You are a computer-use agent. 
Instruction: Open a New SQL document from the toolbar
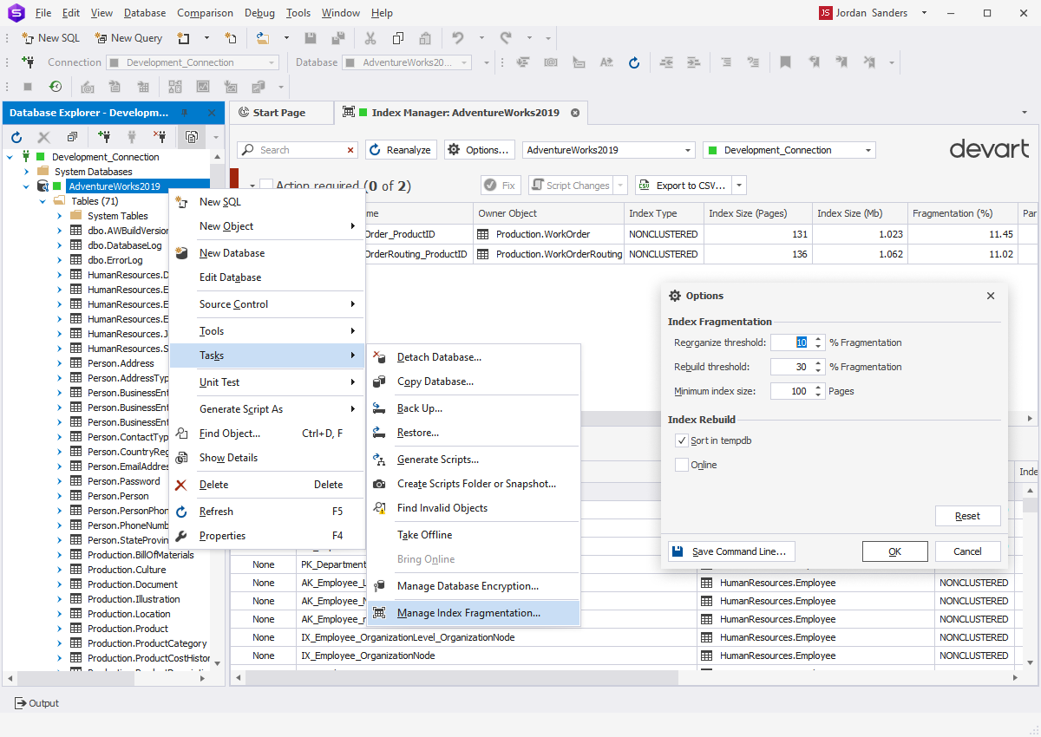pyautogui.click(x=49, y=37)
